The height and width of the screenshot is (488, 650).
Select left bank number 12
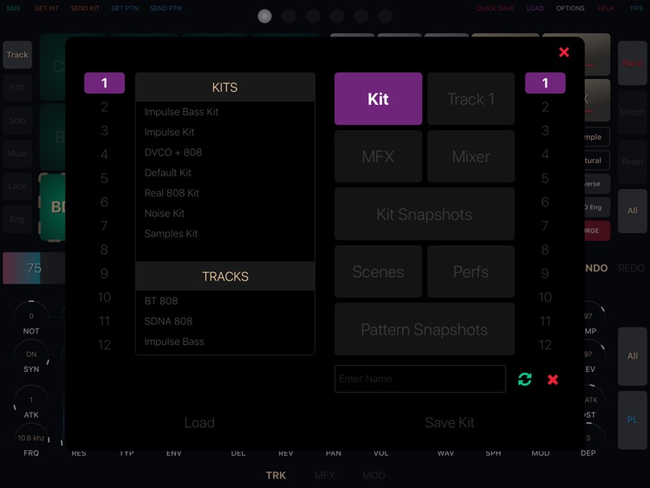coord(105,345)
